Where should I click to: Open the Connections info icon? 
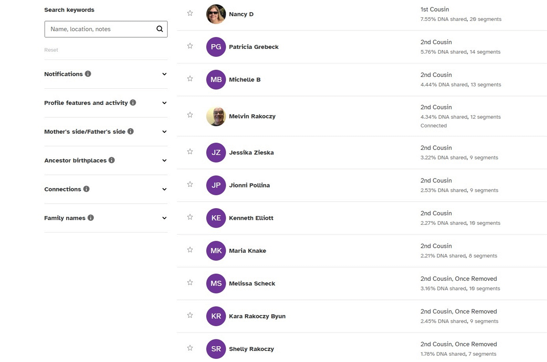(86, 189)
